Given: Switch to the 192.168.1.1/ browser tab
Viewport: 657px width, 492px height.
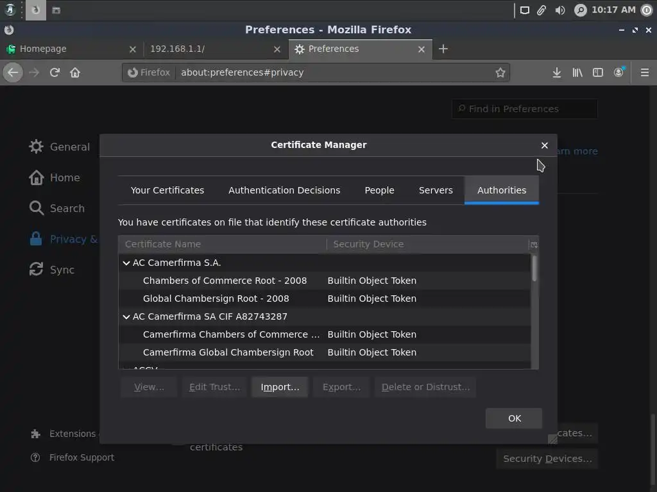Looking at the screenshot, I should pyautogui.click(x=216, y=49).
